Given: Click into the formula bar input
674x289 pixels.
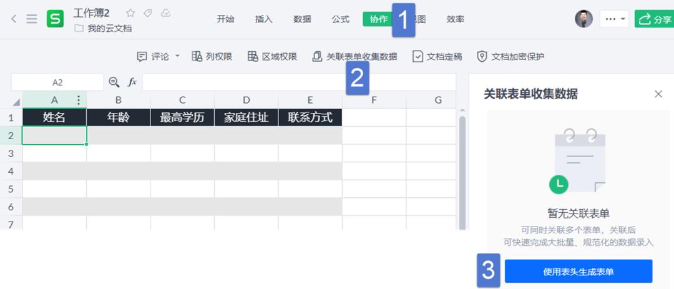Looking at the screenshot, I should (299, 82).
